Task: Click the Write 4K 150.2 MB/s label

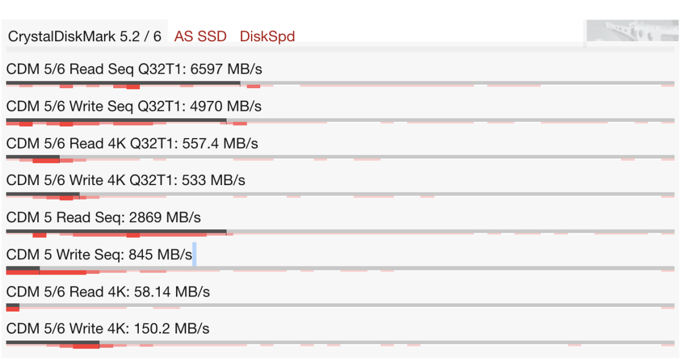Action: (107, 329)
